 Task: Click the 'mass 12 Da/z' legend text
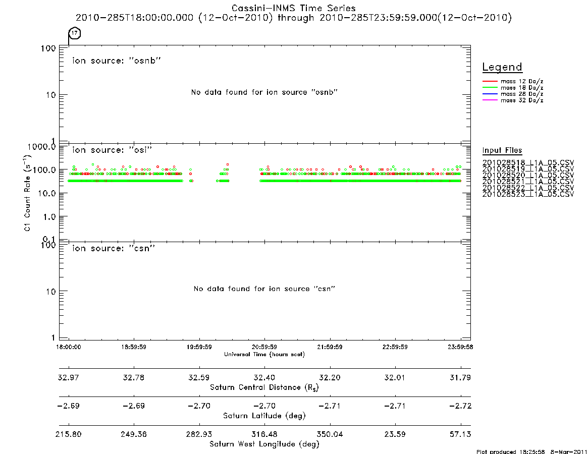tap(522, 81)
